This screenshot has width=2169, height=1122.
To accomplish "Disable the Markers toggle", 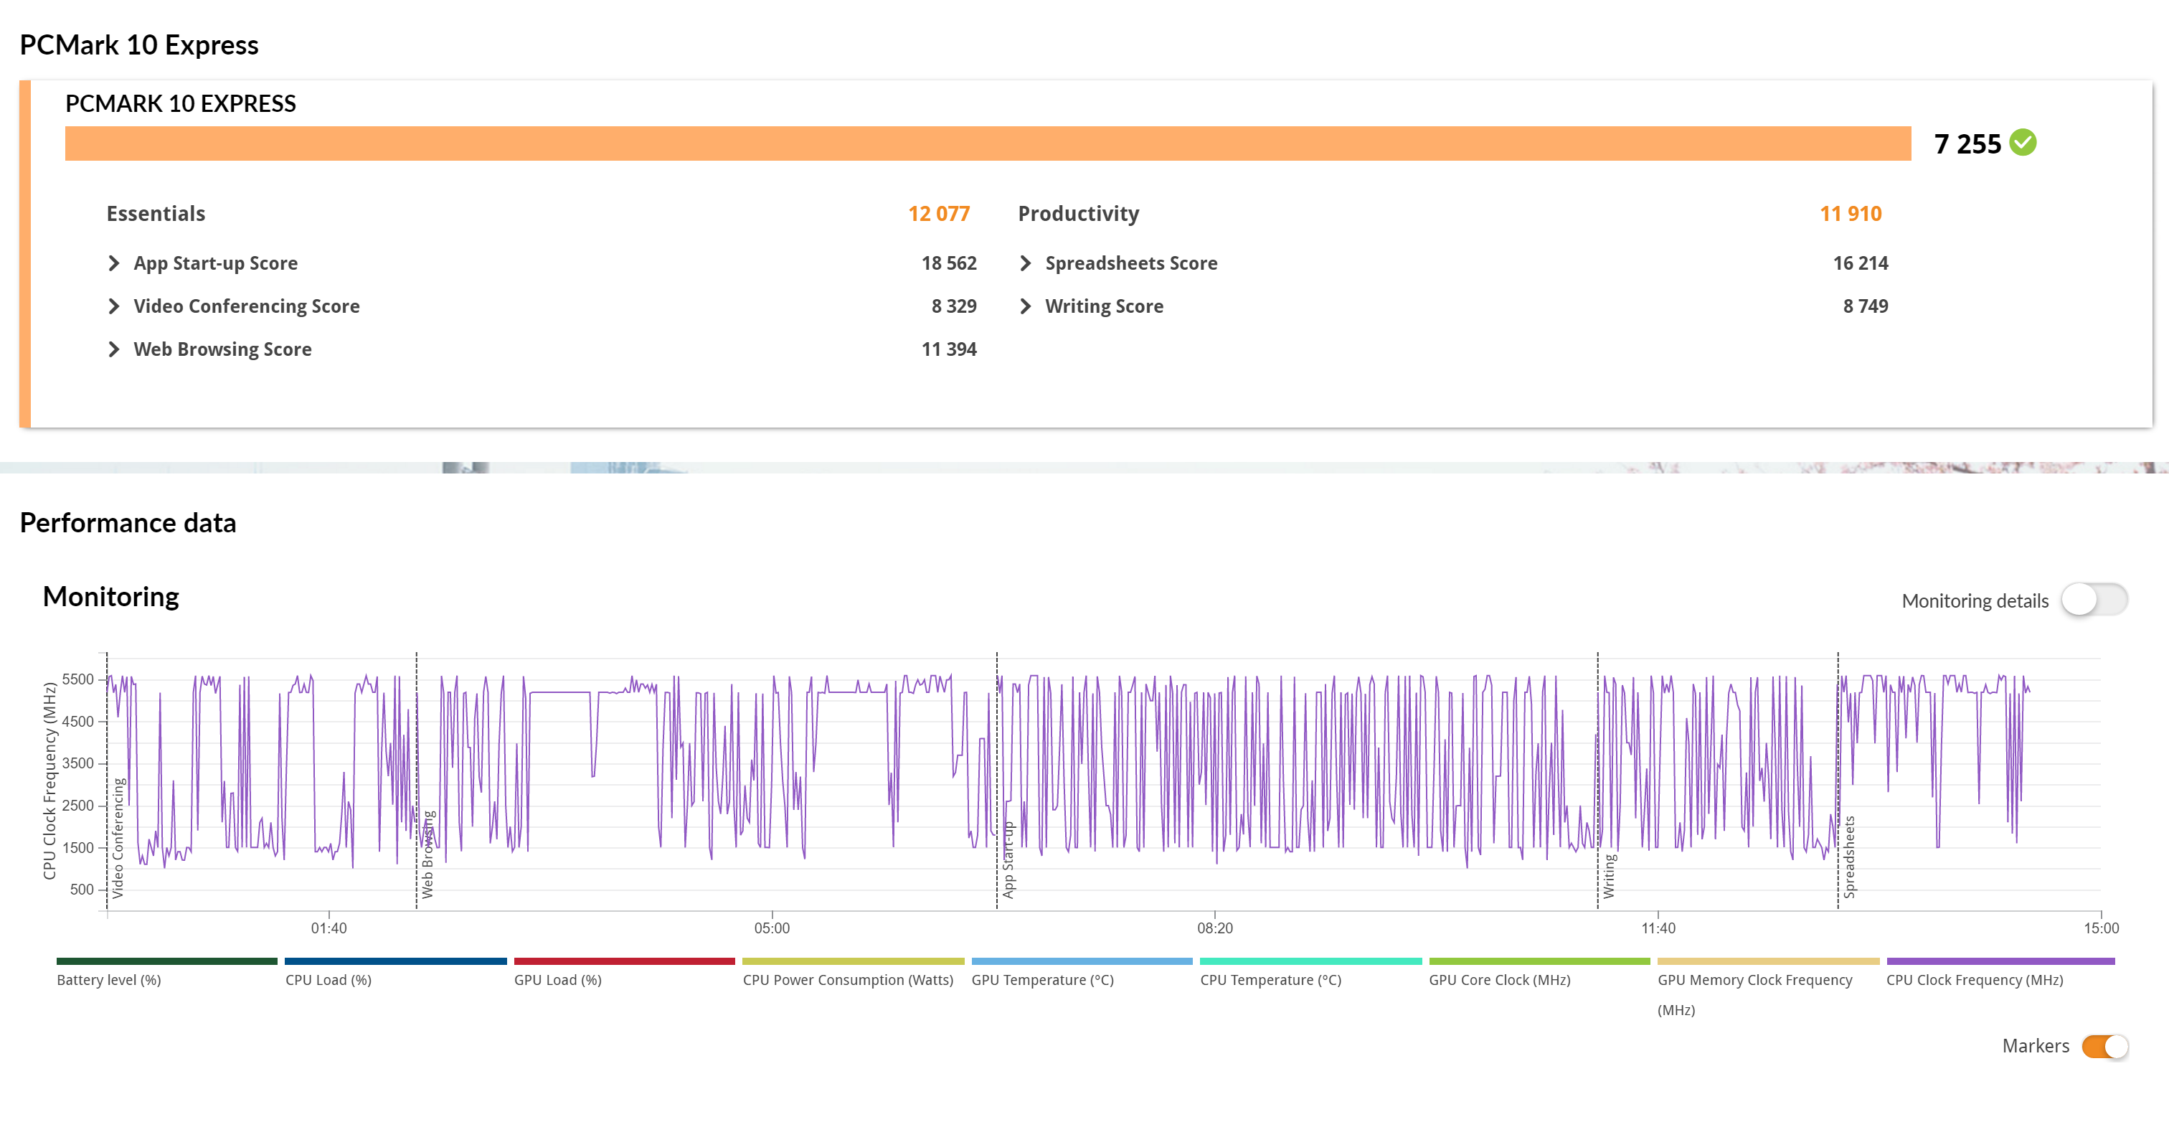I will pos(2104,1046).
